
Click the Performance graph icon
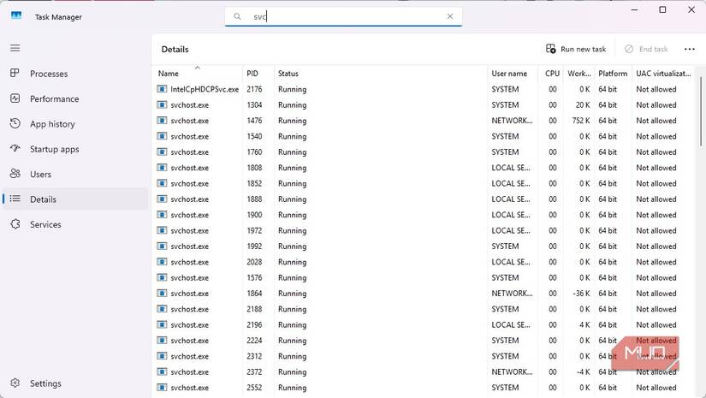coord(15,98)
